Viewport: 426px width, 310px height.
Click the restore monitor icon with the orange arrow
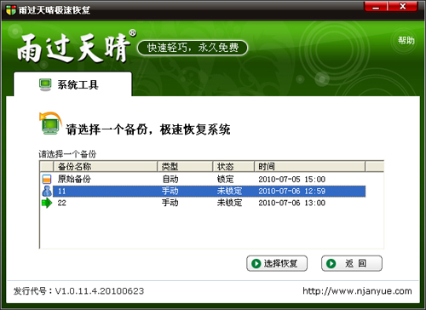[50, 123]
